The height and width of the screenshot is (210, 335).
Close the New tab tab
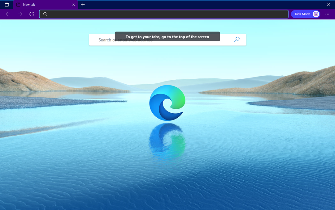coord(73,5)
